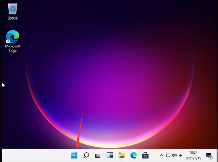Launch Microsoft Edge from the taskbar
This screenshot has height=162, width=218.
[x=133, y=155]
